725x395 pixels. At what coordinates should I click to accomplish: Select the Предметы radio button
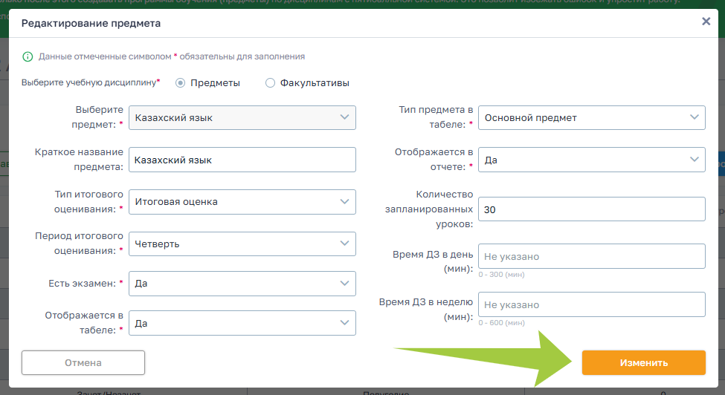point(180,83)
